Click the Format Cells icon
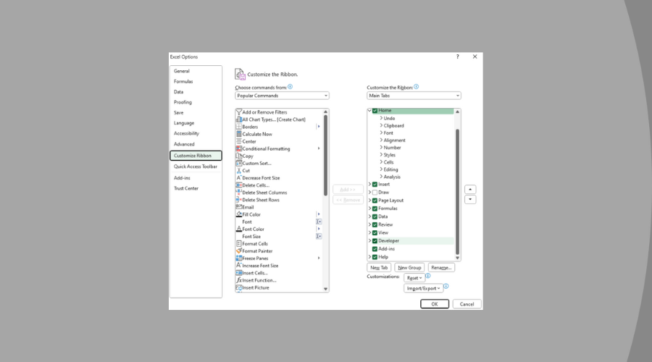The image size is (652, 362). coord(238,243)
